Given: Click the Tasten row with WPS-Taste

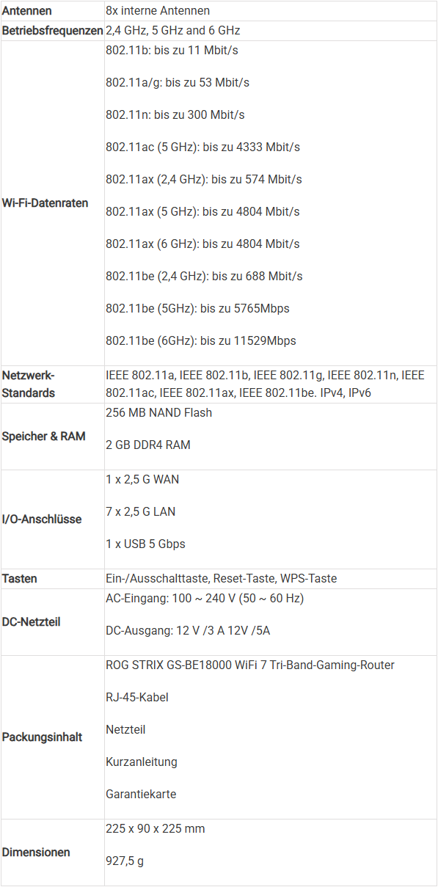Looking at the screenshot, I should pyautogui.click(x=219, y=578).
